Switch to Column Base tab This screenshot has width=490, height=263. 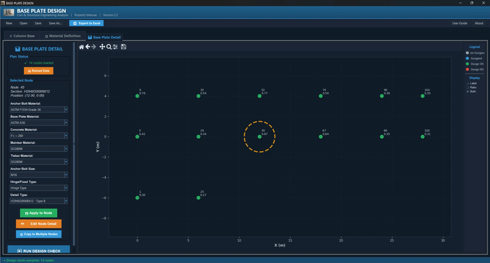(22, 36)
